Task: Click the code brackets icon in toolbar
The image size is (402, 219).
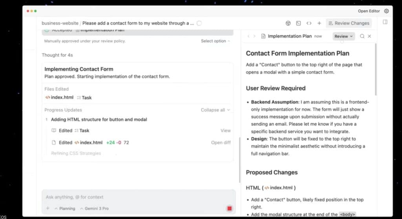Action: pyautogui.click(x=309, y=23)
